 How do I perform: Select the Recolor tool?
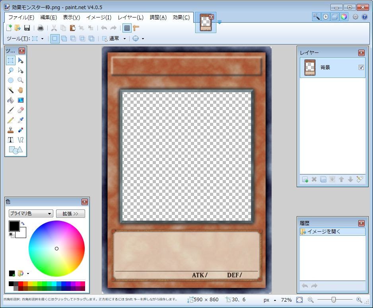21,130
